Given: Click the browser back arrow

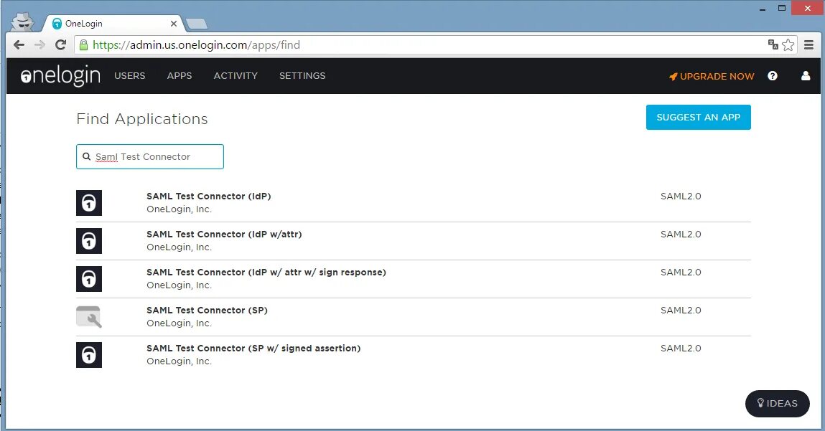Looking at the screenshot, I should (x=19, y=44).
